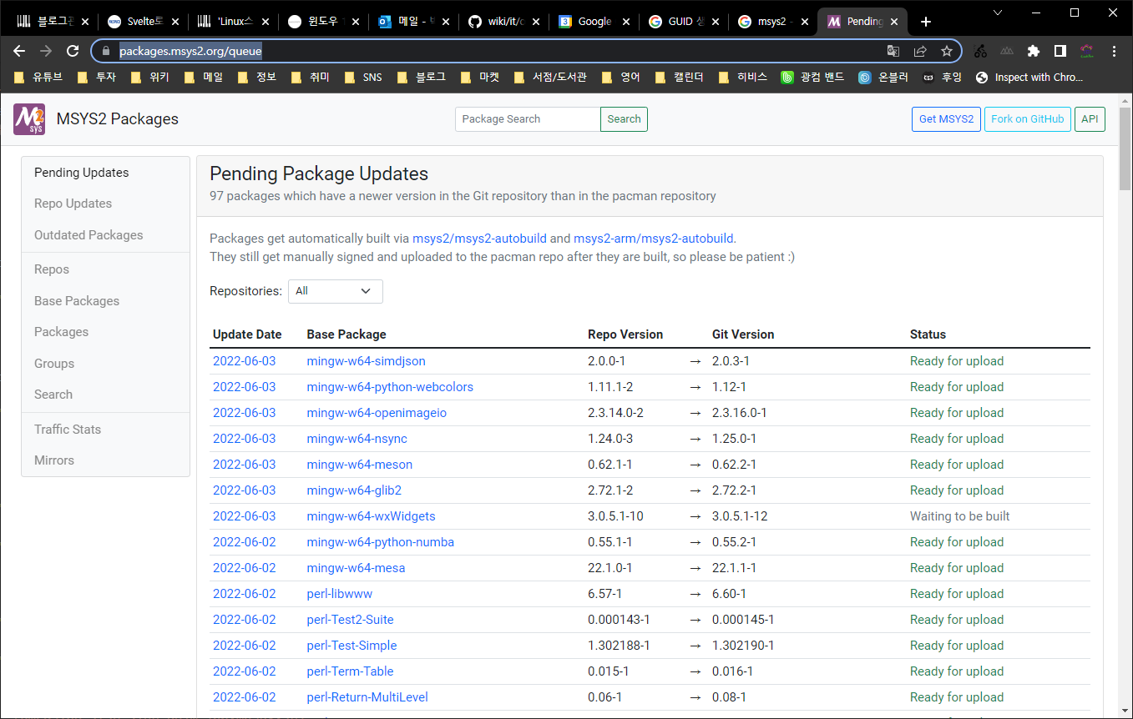
Task: Click the MSYS2 Packages title
Action: tap(118, 119)
